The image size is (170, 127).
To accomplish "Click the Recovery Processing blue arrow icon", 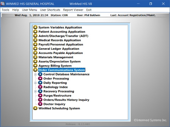I will tap(40, 91).
